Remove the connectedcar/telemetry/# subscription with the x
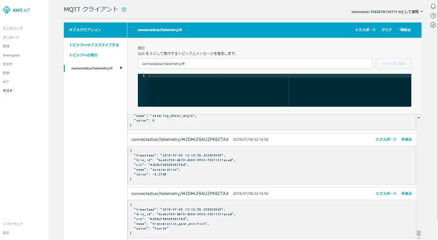The width and height of the screenshot is (438, 240). pos(121,68)
